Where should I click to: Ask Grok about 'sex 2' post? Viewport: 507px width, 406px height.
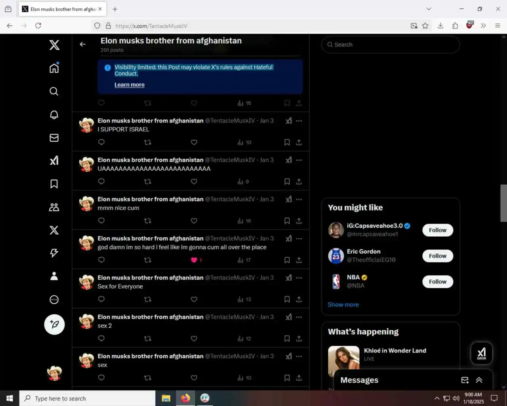pyautogui.click(x=289, y=317)
